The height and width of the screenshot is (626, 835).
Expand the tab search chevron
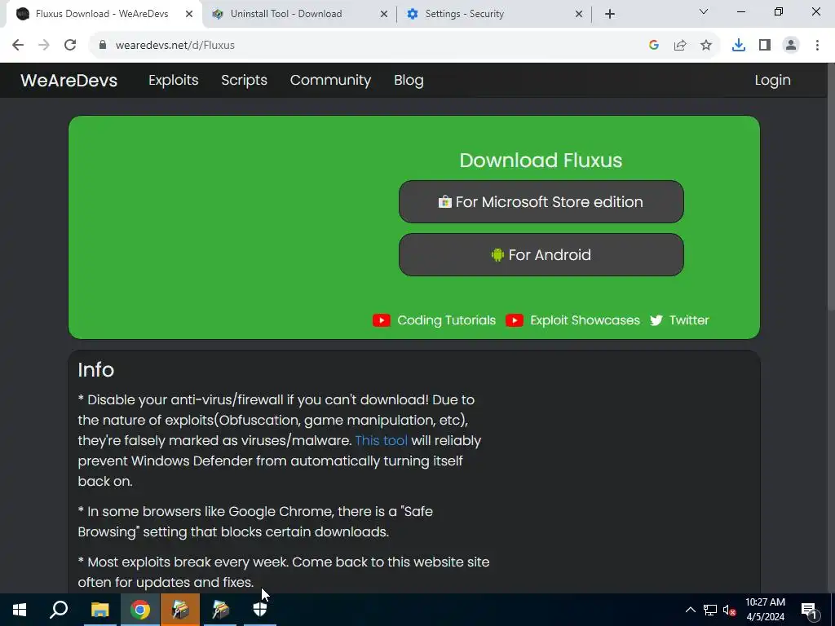(x=704, y=11)
